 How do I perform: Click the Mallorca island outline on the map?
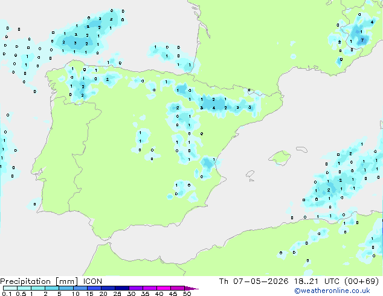point(280,158)
